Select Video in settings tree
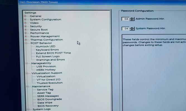This screenshot has width=186, height=111. [x=34, y=23]
